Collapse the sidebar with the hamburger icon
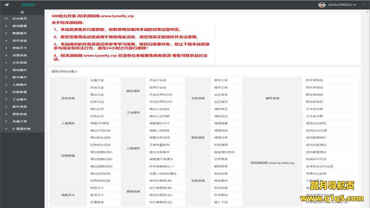Image resolution: width=370 pixels, height=208 pixels. 22,12
